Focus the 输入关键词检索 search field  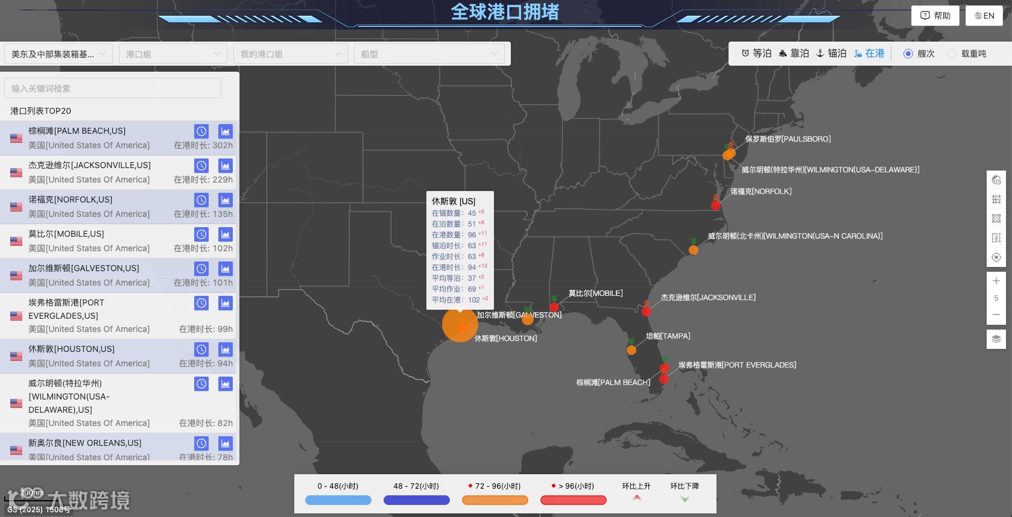113,88
